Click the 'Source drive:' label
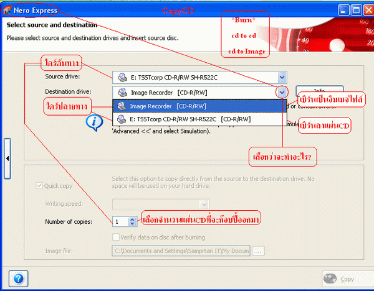 click(x=62, y=76)
